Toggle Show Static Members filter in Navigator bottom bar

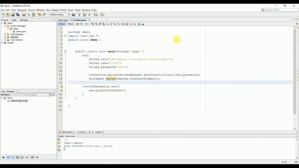click(13, 157)
